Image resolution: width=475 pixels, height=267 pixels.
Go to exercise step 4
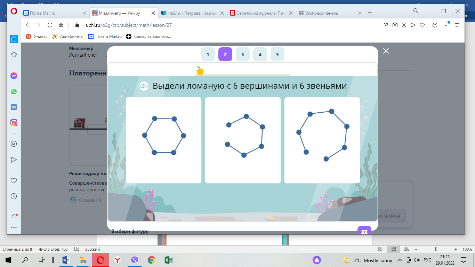pyautogui.click(x=260, y=54)
